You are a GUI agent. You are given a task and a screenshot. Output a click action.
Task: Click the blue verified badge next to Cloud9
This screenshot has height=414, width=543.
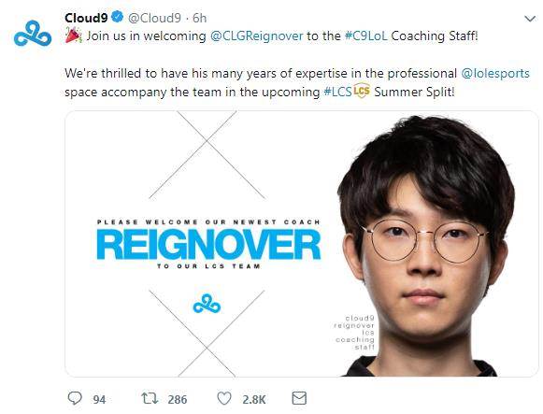click(118, 17)
